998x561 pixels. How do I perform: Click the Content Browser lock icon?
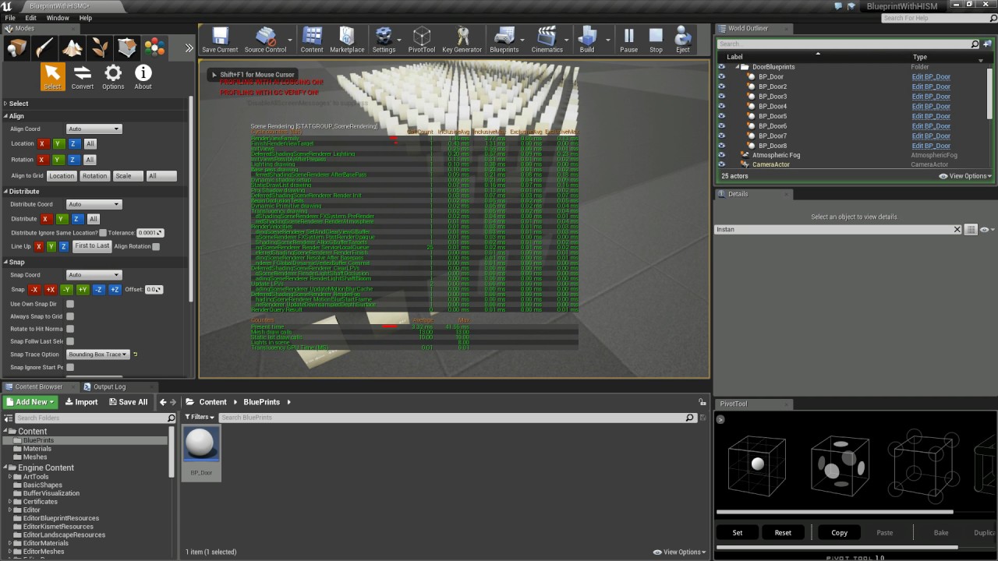point(702,402)
